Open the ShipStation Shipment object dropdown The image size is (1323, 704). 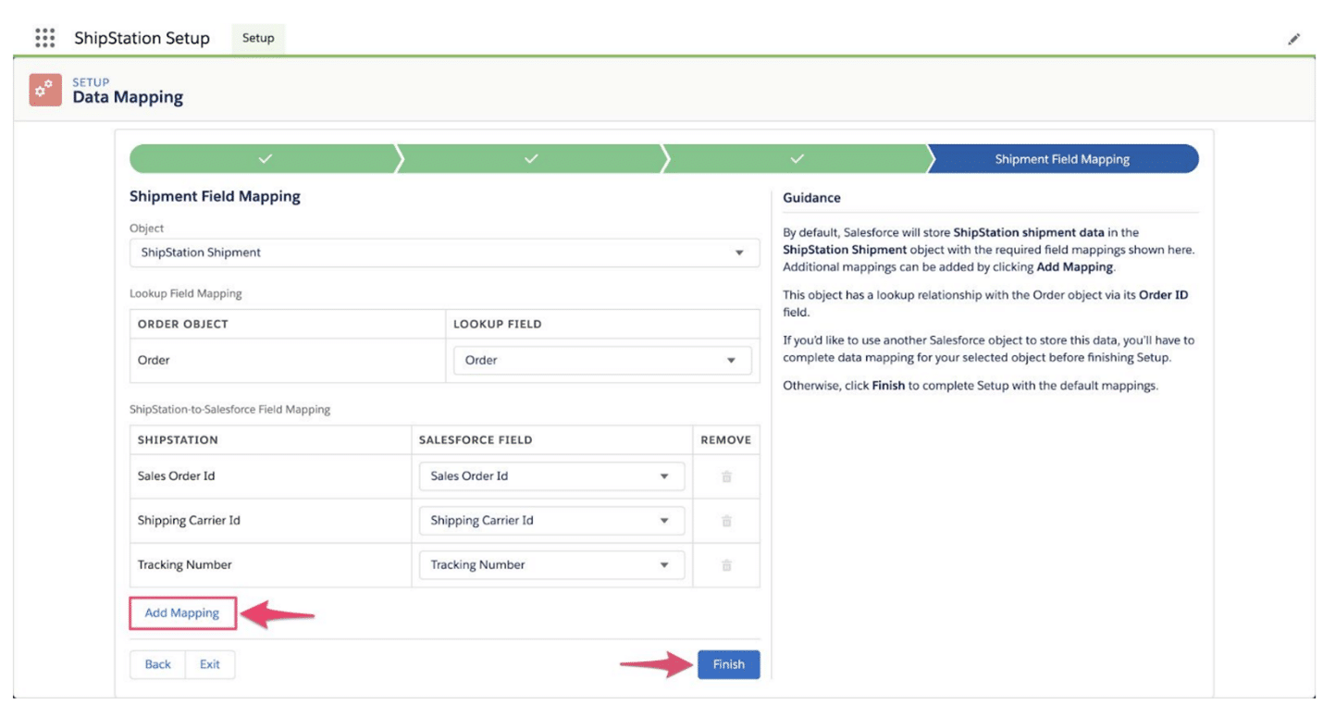pos(444,253)
